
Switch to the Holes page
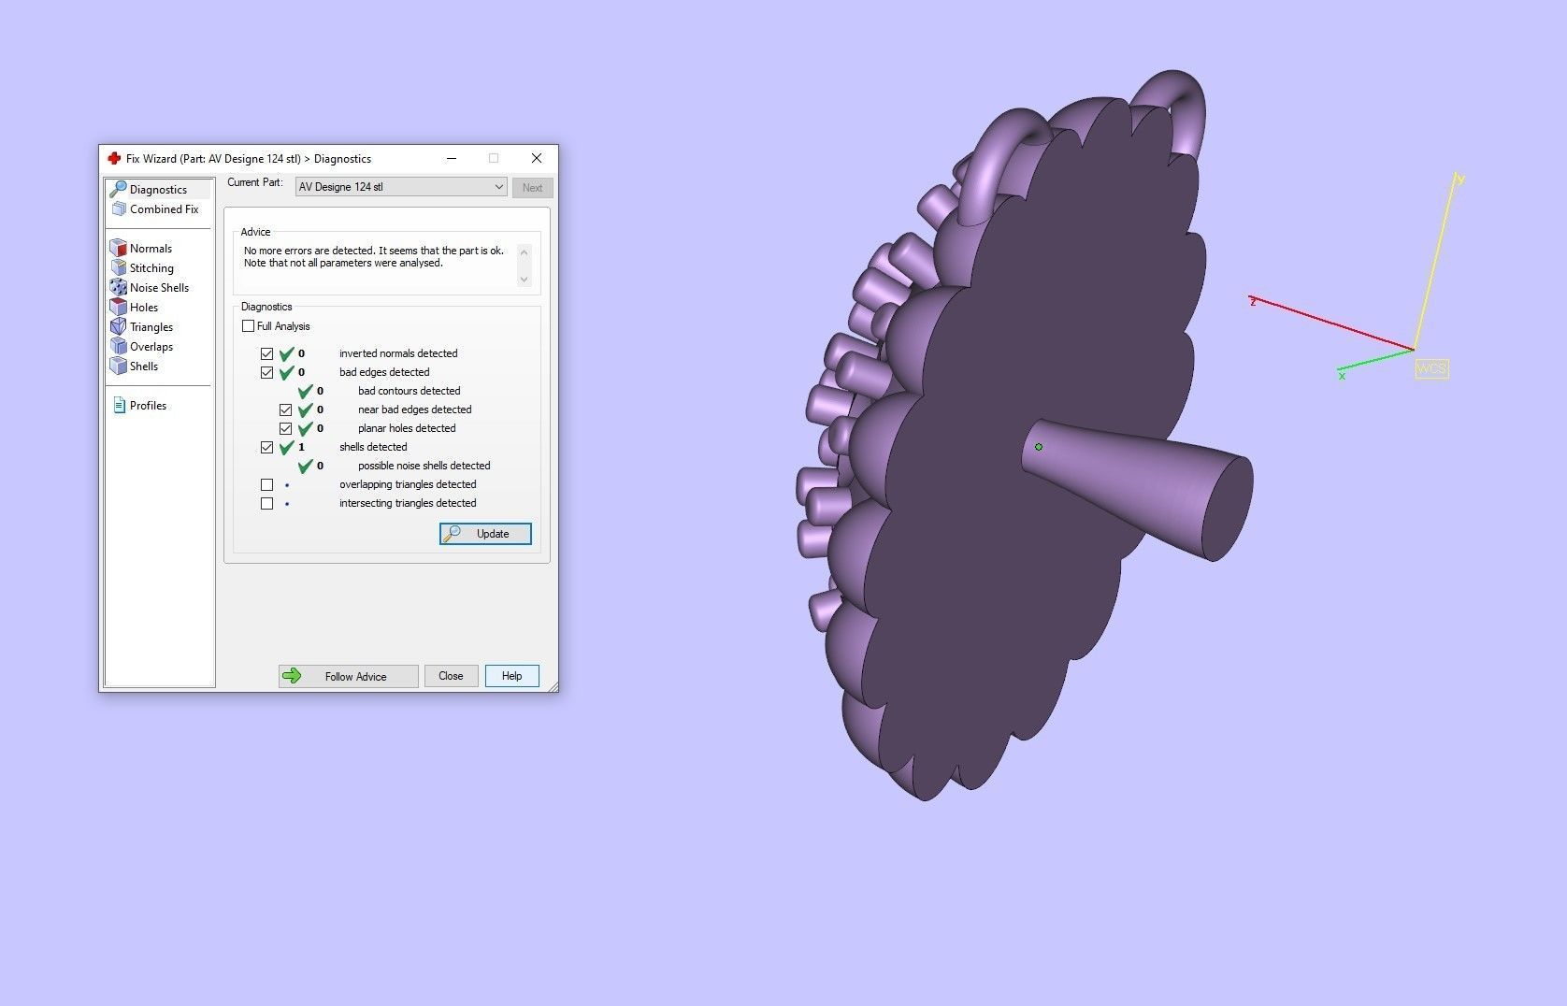coord(144,308)
